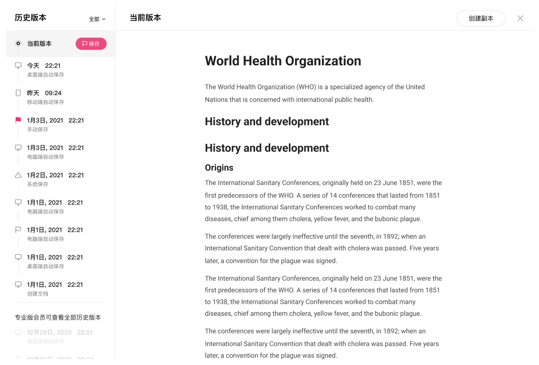Click the chevron arrow next to 全部
Image resolution: width=539 pixels, height=365 pixels.
(104, 20)
